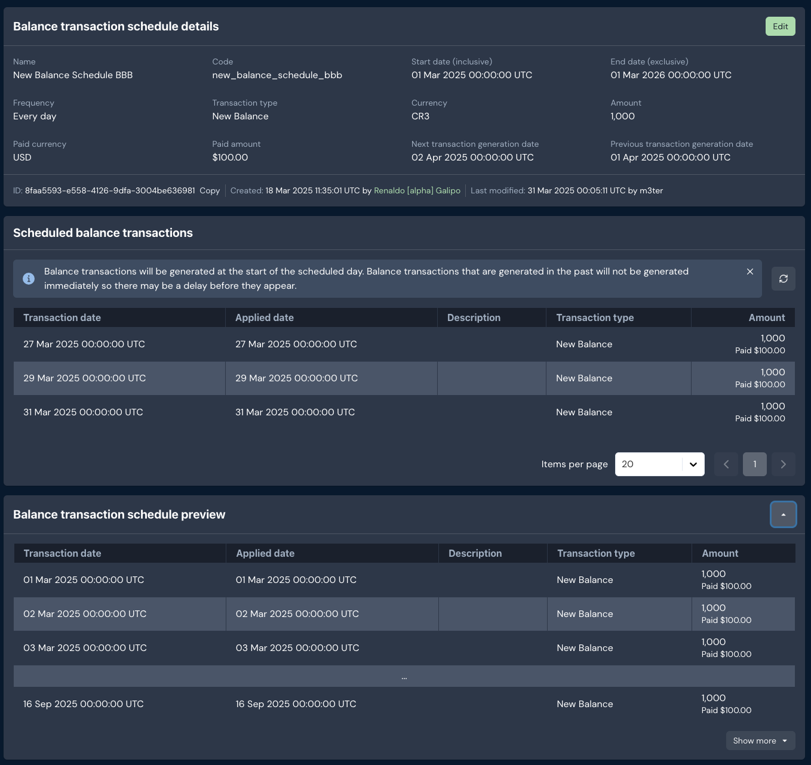The width and height of the screenshot is (811, 765).
Task: Click New Balance type in the 16 Sep row
Action: [585, 704]
